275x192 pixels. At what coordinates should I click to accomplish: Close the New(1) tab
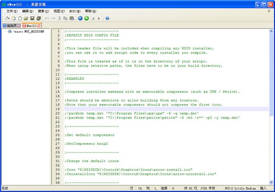pos(39,26)
